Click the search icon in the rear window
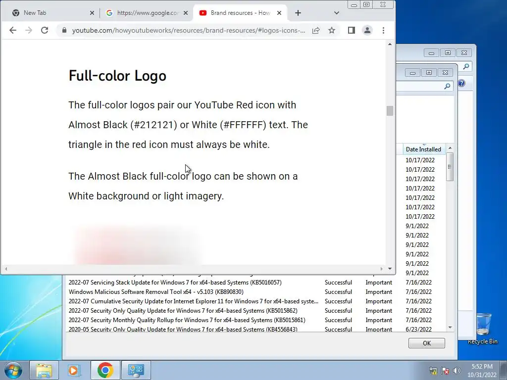The width and height of the screenshot is (507, 380). (x=466, y=67)
